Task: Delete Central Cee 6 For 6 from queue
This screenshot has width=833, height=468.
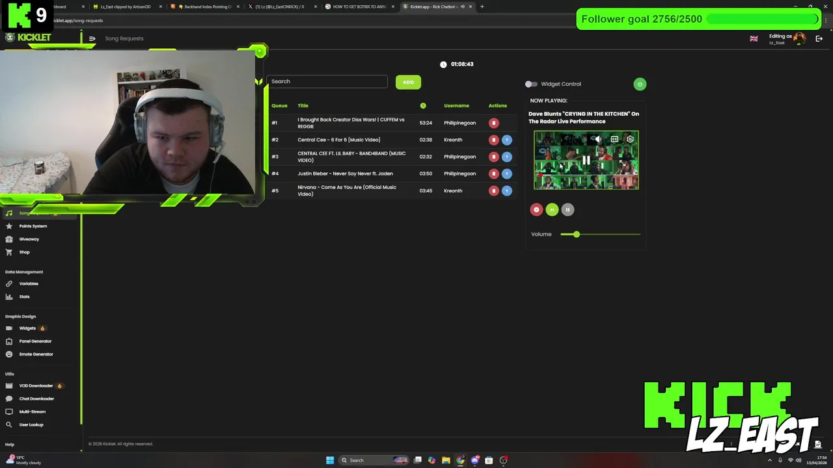Action: (x=494, y=140)
